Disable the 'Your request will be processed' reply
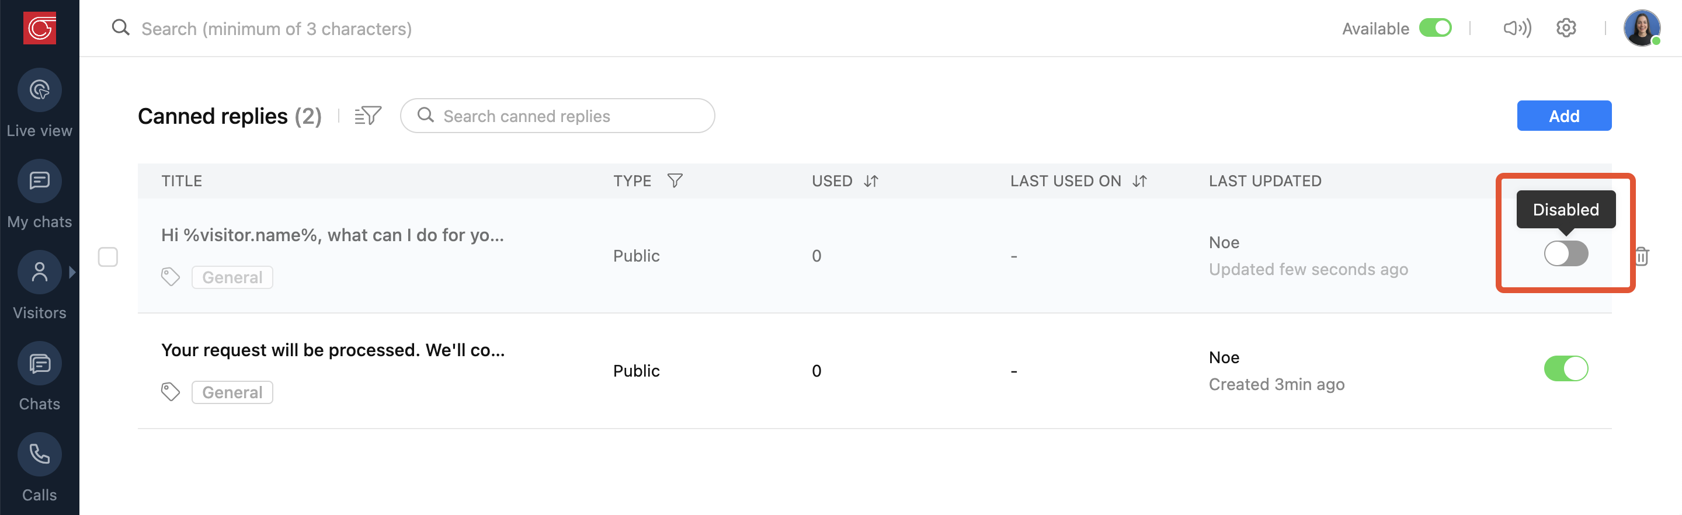The image size is (1682, 515). pos(1565,369)
